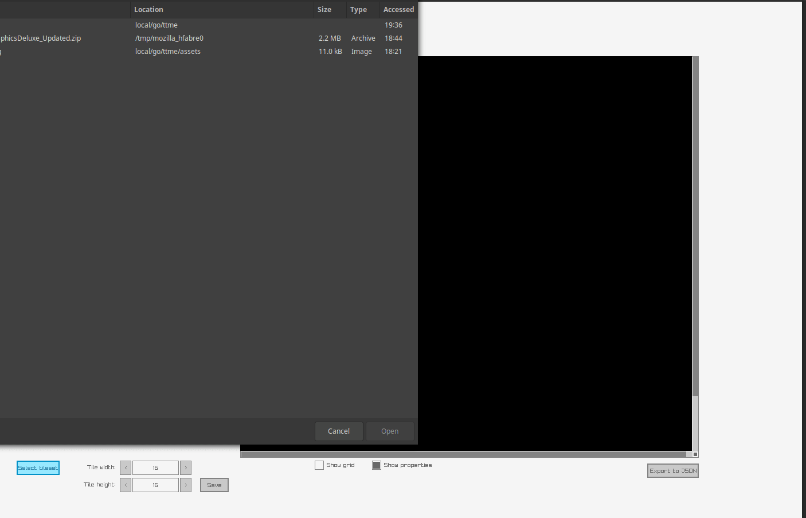Screen dimensions: 806x518
Task: Increase tile width with right arrow
Action: pos(186,468)
